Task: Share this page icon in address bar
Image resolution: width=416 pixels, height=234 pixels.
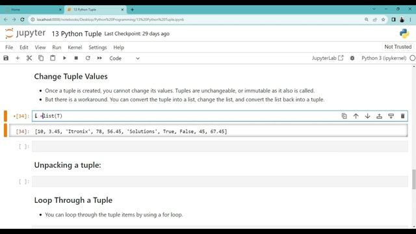Action: click(x=374, y=19)
